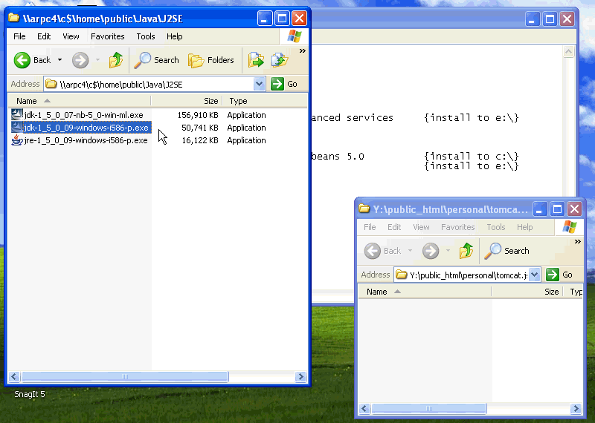
Task: Click the Move To toolbar icon
Action: click(256, 60)
